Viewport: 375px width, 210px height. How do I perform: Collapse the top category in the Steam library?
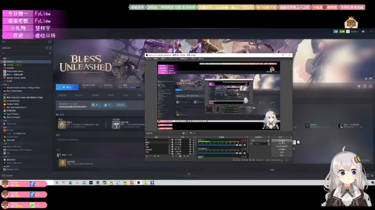tap(2, 59)
